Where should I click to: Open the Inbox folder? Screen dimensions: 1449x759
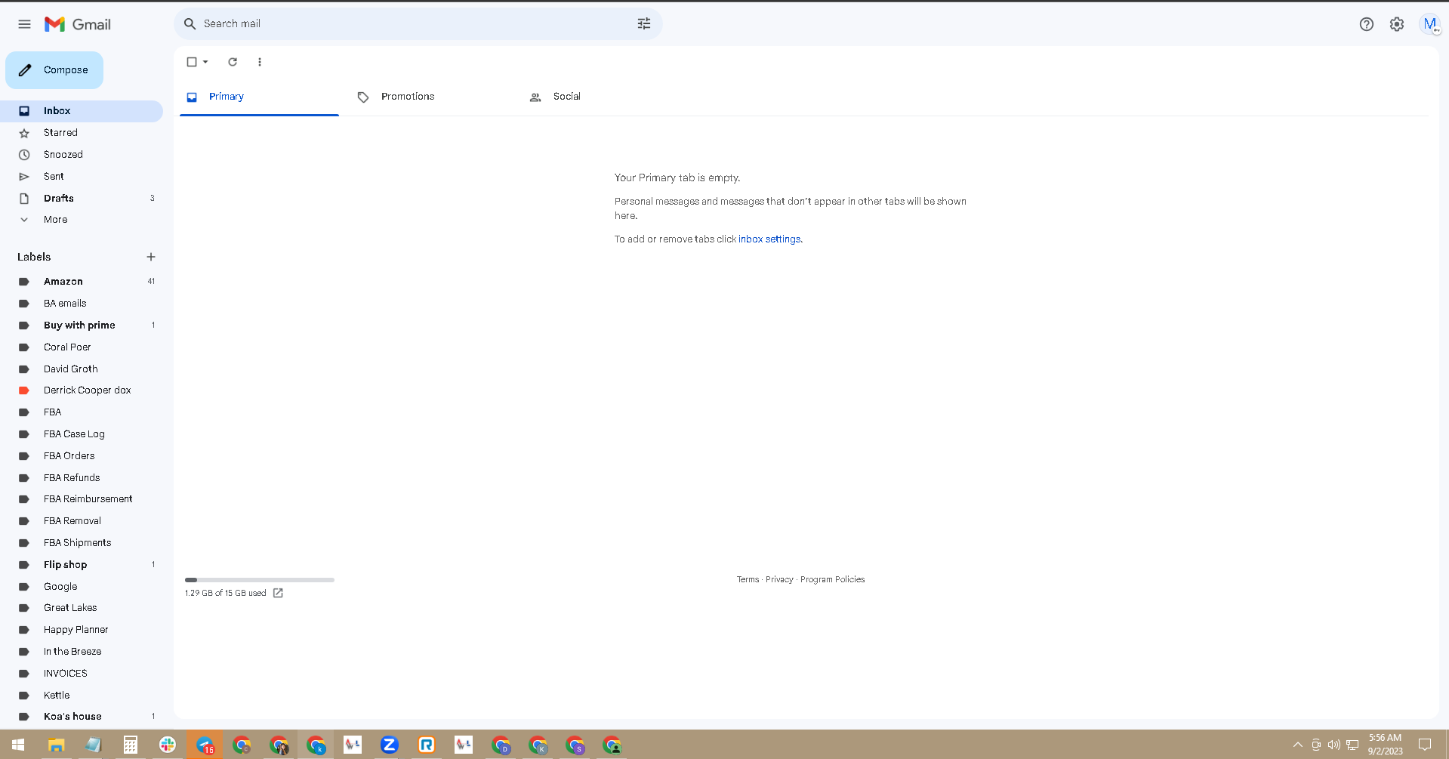tap(82, 111)
